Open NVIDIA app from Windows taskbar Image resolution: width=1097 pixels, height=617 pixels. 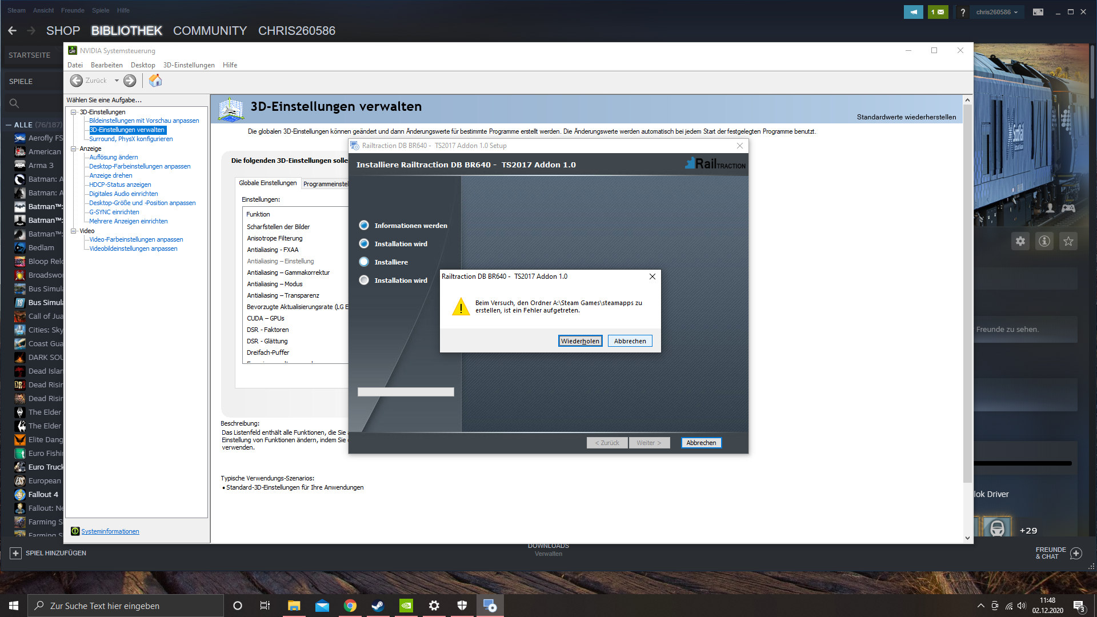click(x=406, y=606)
